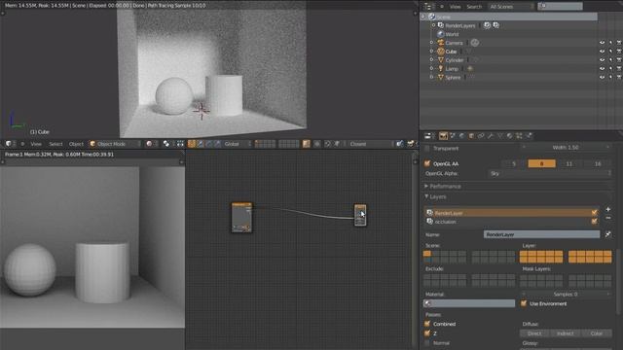Toggle the Use Environment checkbox
The height and width of the screenshot is (350, 623).
524,303
